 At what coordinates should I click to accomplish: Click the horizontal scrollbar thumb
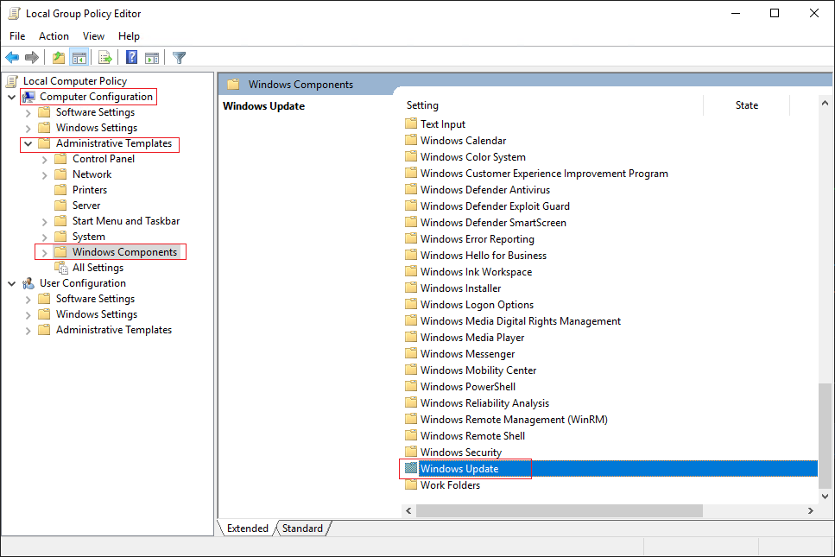(x=560, y=510)
